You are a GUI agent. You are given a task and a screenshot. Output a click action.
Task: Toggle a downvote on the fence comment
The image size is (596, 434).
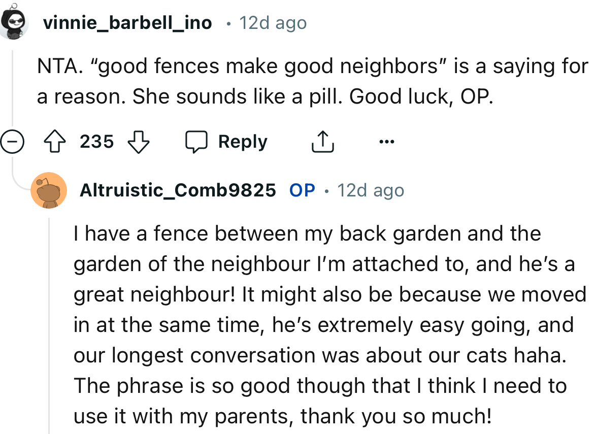pyautogui.click(x=138, y=142)
